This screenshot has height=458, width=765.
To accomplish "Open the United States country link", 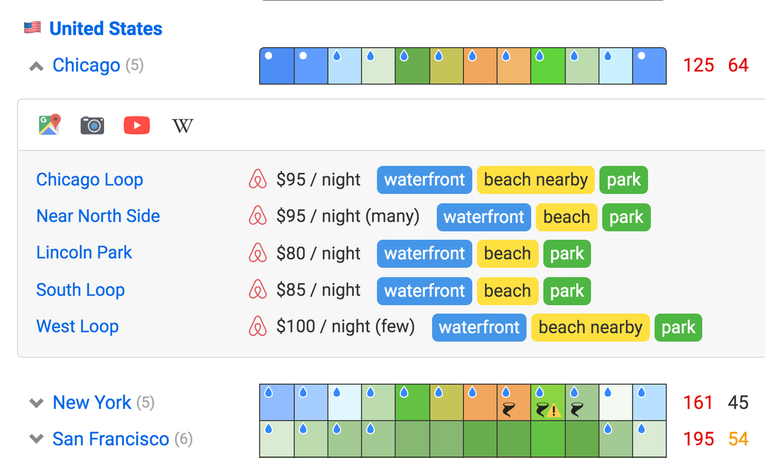I will [105, 28].
